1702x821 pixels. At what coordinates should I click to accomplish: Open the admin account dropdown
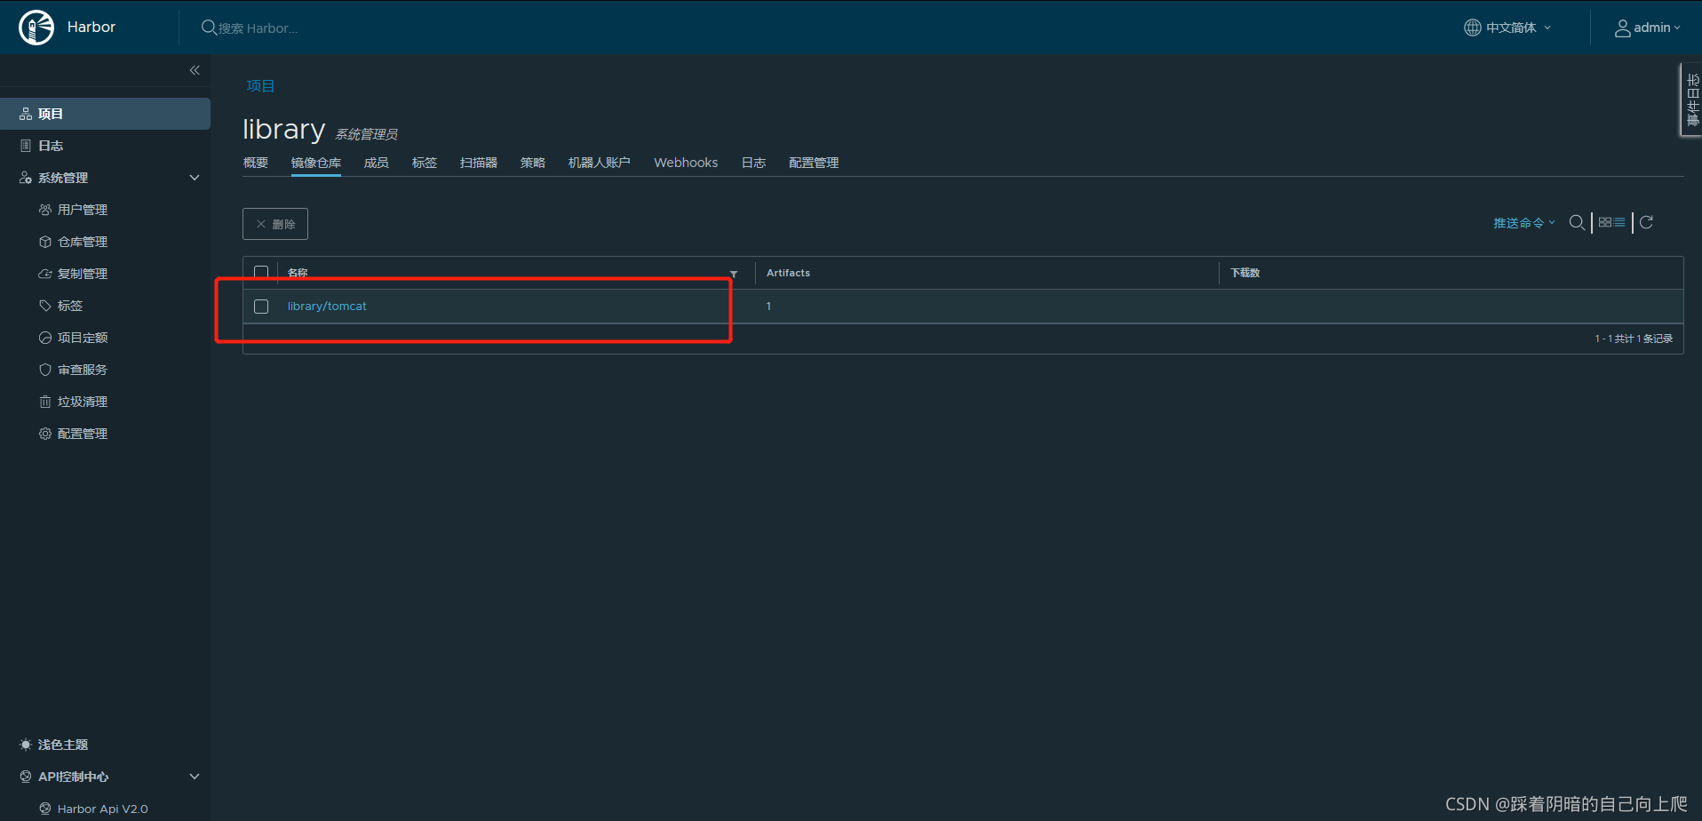[1648, 28]
